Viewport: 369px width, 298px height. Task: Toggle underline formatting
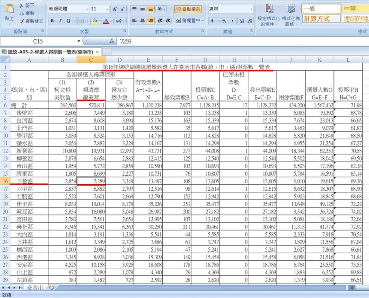(68, 21)
